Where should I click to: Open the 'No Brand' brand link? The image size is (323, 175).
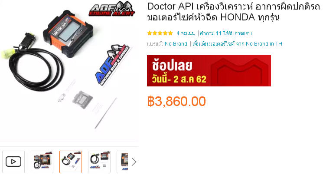(x=176, y=44)
